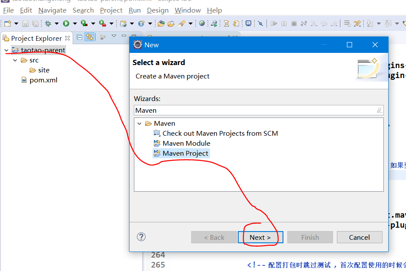Image resolution: width=406 pixels, height=271 pixels.
Task: Open the New wizard dropdown arrow
Action: [16, 23]
